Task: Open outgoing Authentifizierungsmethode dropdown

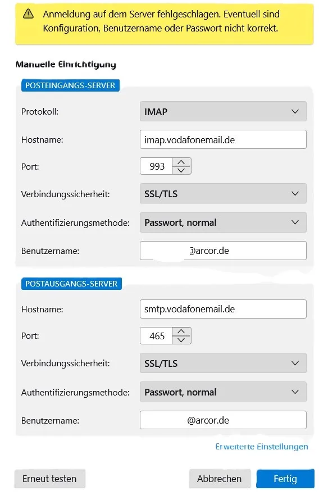Action: (223, 392)
